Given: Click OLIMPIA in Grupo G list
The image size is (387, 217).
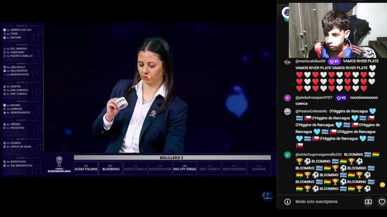Looking at the screenshot, I should (x=16, y=143).
